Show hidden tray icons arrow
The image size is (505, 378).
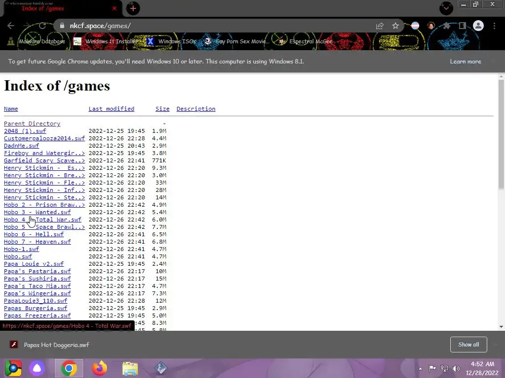coord(420,369)
